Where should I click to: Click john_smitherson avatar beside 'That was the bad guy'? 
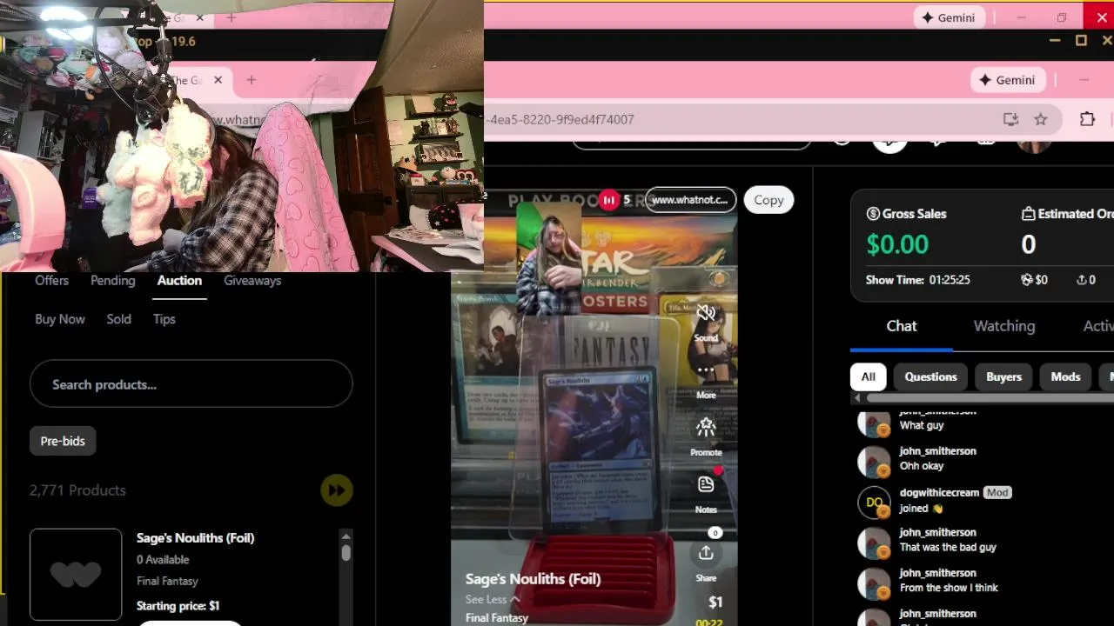click(874, 543)
